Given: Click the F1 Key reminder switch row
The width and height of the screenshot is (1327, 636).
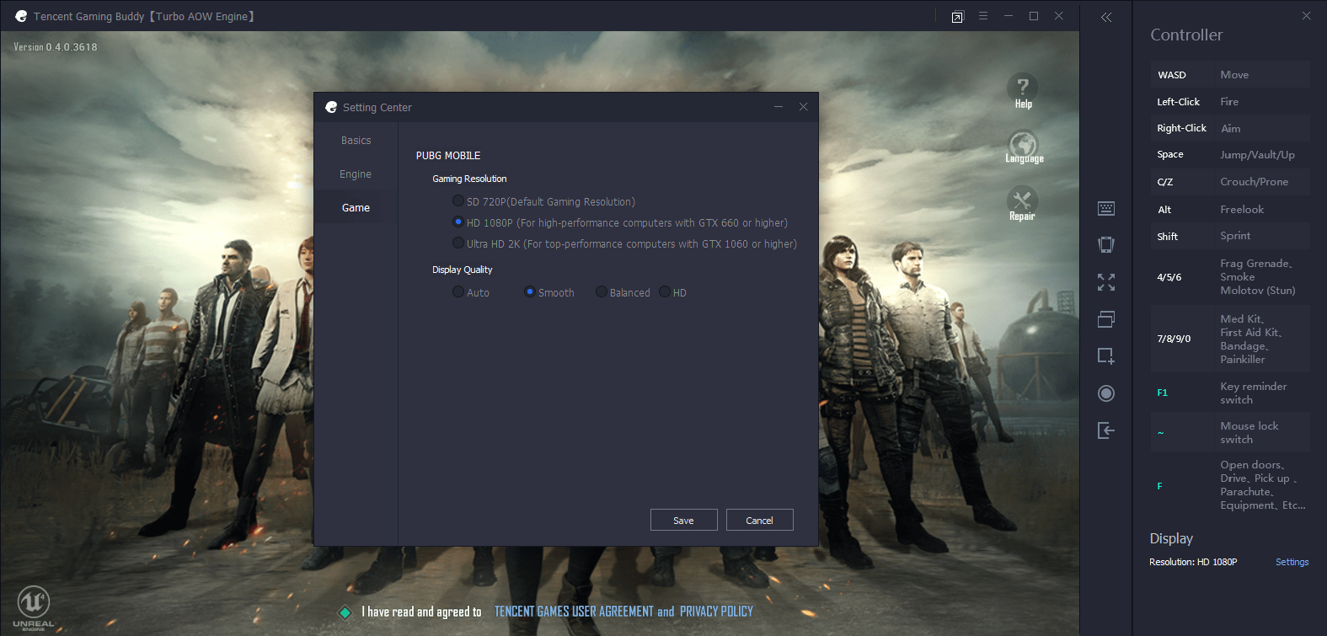Looking at the screenshot, I should click(1231, 393).
